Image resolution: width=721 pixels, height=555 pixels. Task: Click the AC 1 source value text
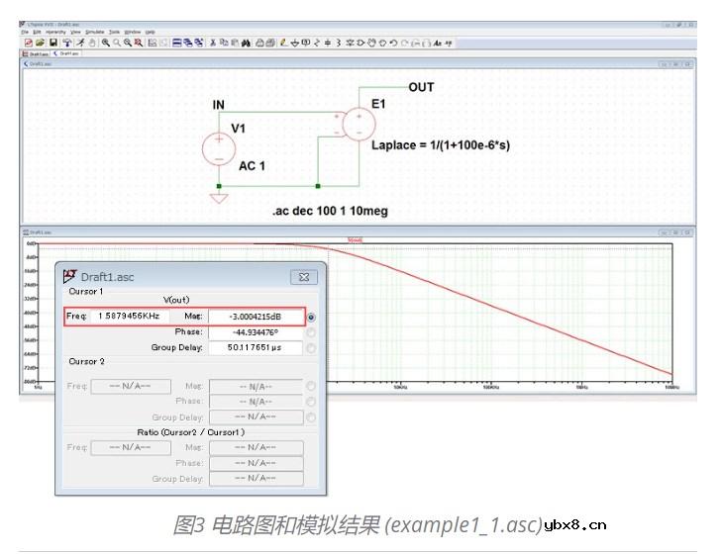[252, 166]
